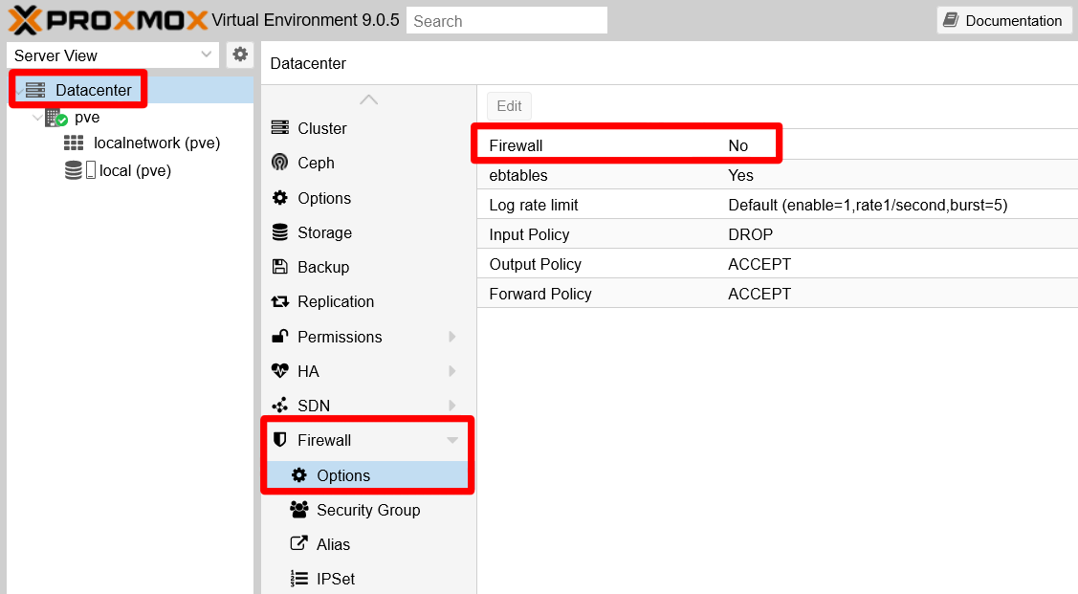Click the gear icon beside Server View

point(240,55)
